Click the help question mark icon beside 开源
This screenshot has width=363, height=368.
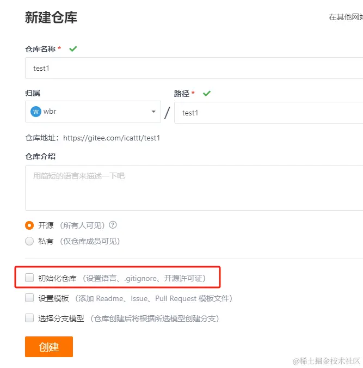pos(113,225)
